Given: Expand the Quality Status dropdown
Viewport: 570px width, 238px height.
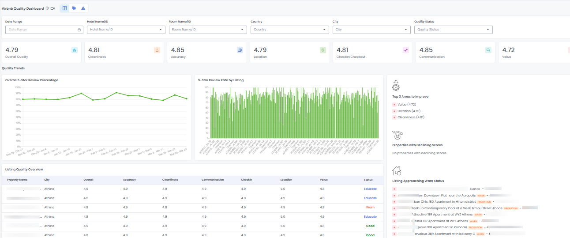Looking at the screenshot, I should pos(453,30).
